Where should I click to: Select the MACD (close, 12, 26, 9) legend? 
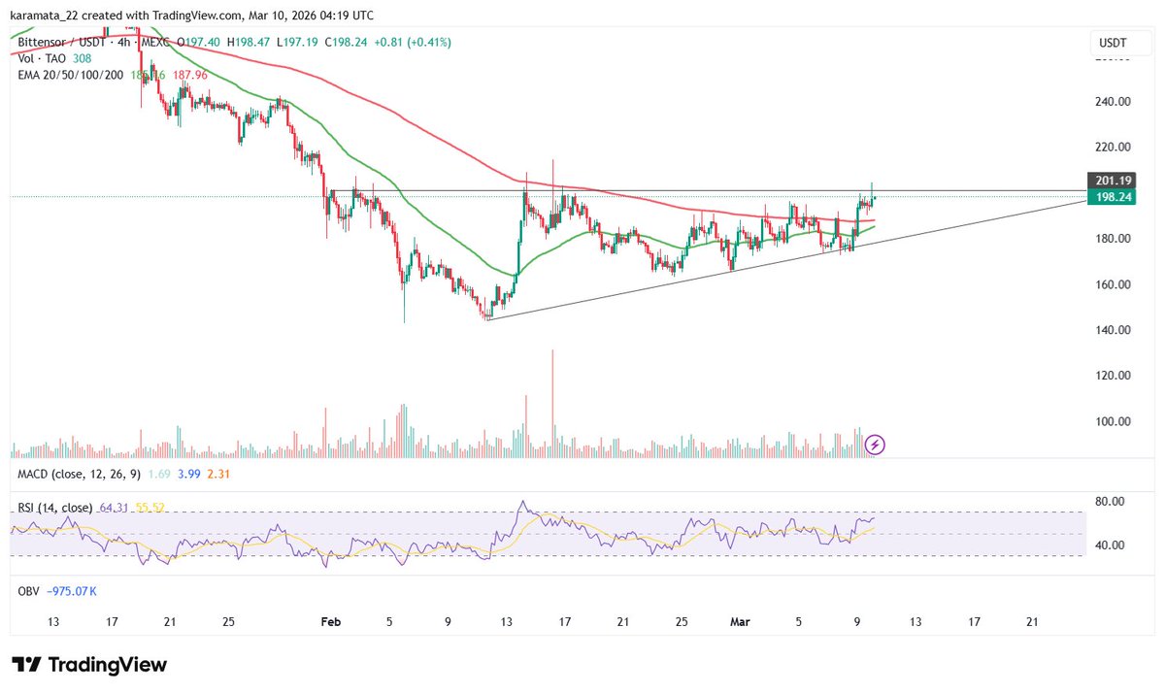[x=80, y=474]
